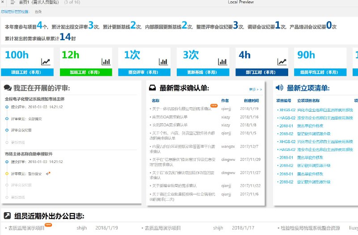Open 关于新增审批局的需求确认 entry
Image resolution: width=358 pixels, height=235 pixels.
pyautogui.click(x=174, y=186)
